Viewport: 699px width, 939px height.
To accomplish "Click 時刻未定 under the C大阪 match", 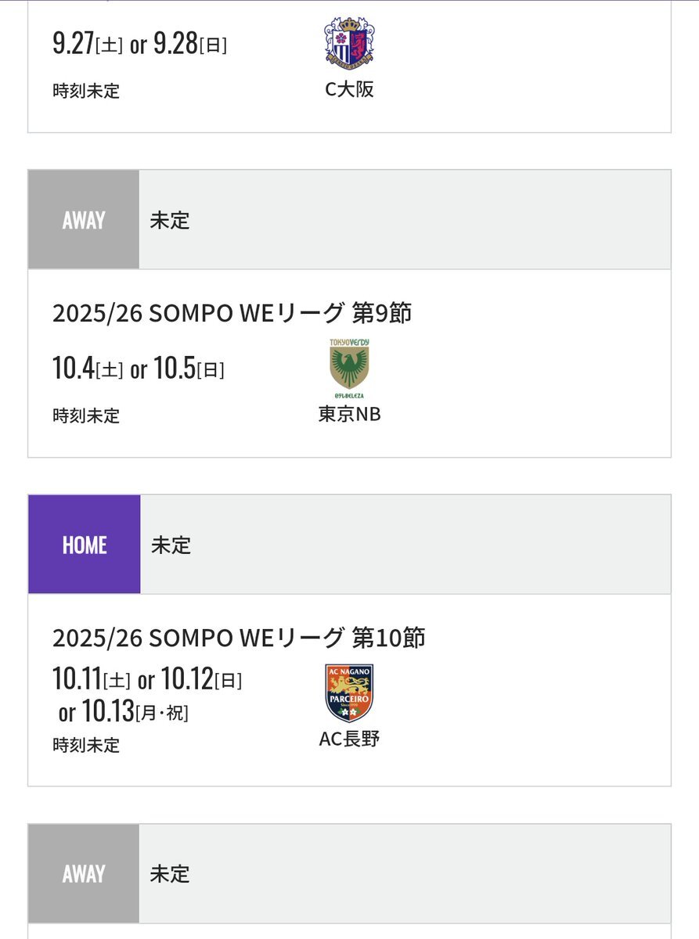I will [x=86, y=91].
